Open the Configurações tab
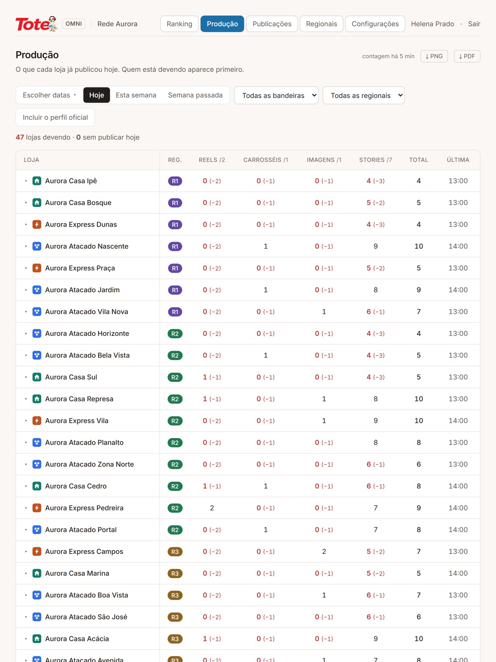496x662 pixels. click(x=375, y=24)
